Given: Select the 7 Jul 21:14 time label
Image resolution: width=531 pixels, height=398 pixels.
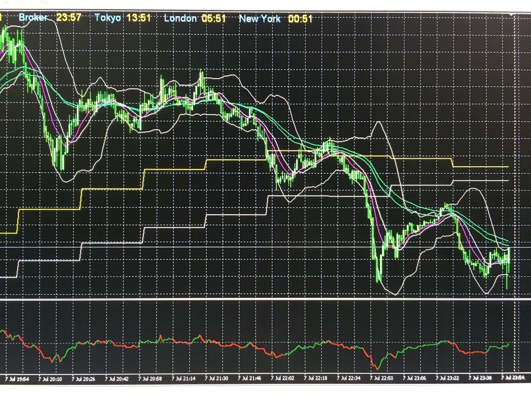Looking at the screenshot, I should pyautogui.click(x=183, y=379).
